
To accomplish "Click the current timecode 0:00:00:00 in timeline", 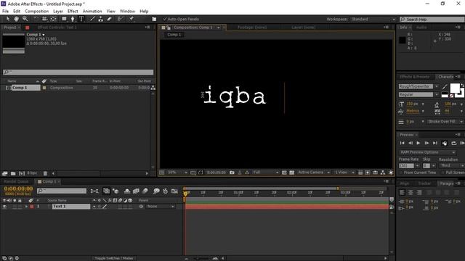I will (18, 188).
